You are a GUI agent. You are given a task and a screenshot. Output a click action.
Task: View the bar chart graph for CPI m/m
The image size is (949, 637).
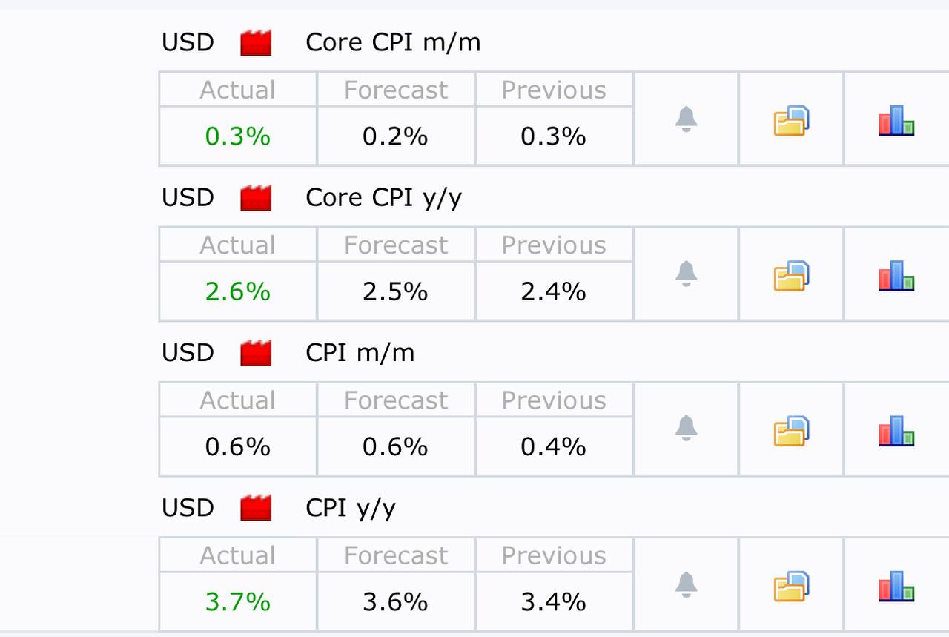(896, 430)
